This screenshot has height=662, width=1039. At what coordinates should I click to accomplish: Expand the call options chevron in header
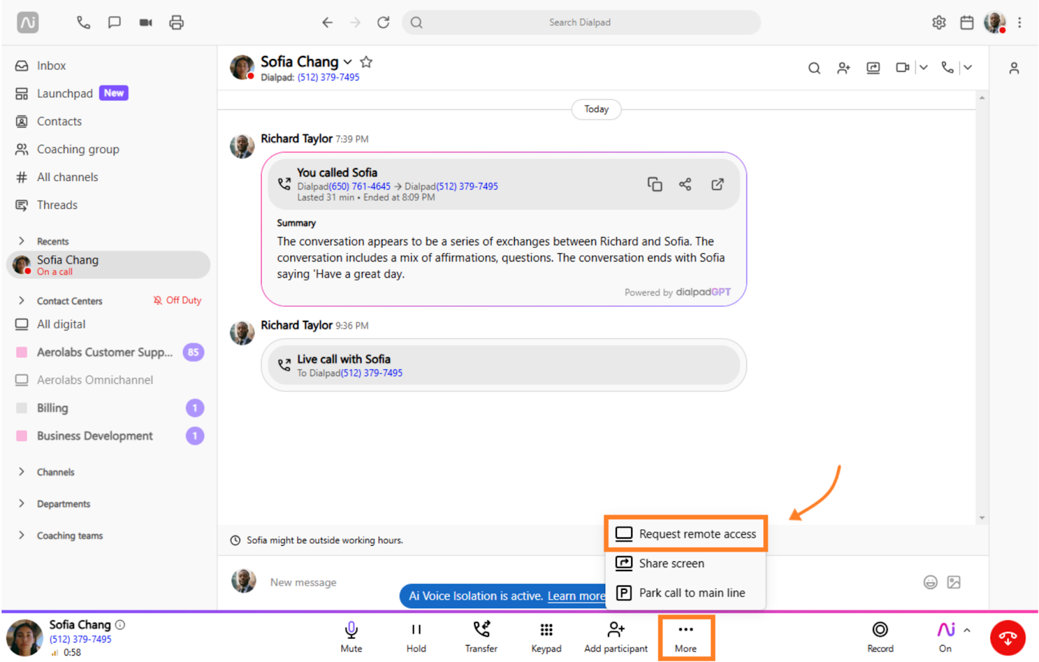coord(968,67)
